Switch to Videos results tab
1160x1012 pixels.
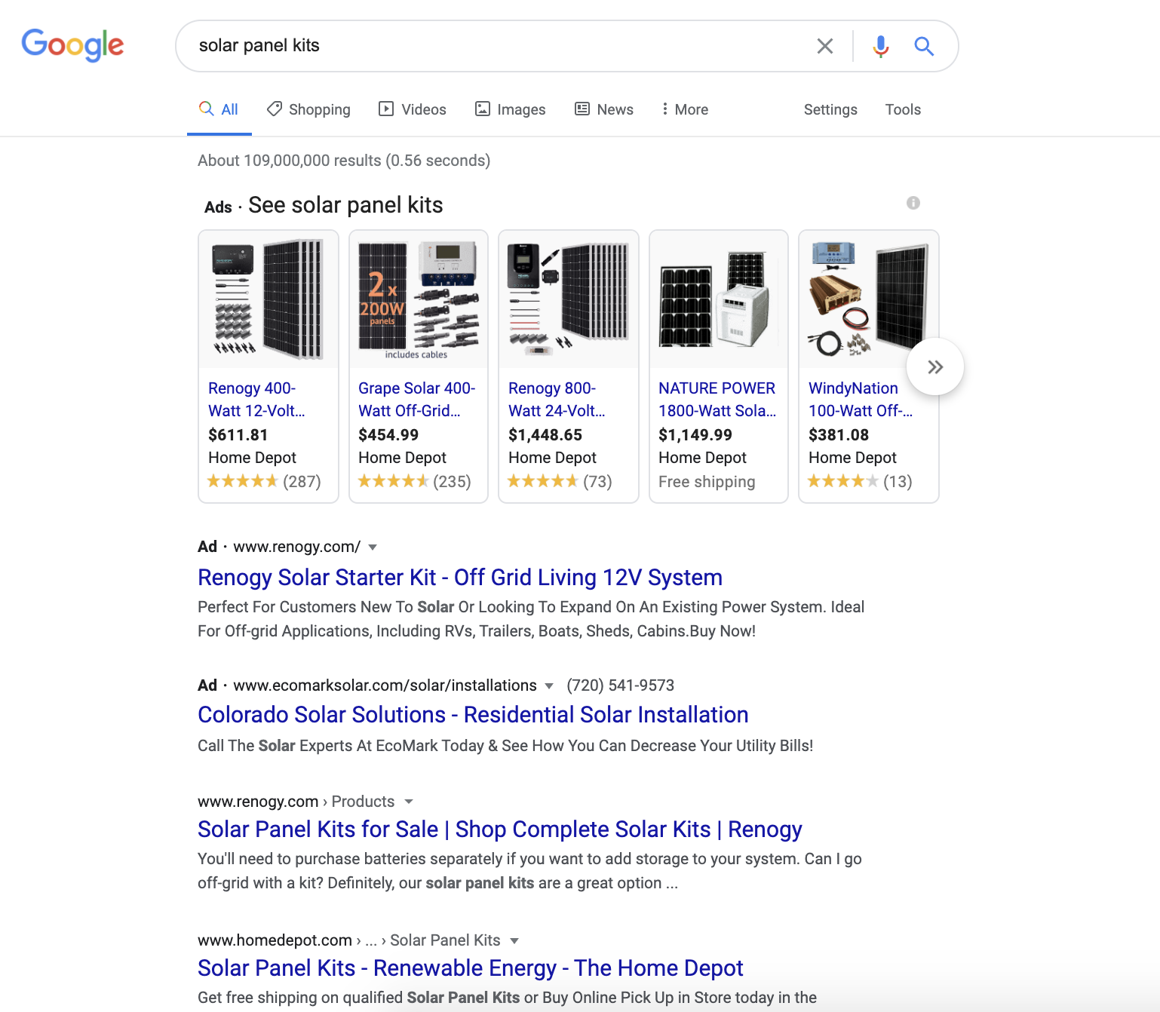[x=413, y=109]
